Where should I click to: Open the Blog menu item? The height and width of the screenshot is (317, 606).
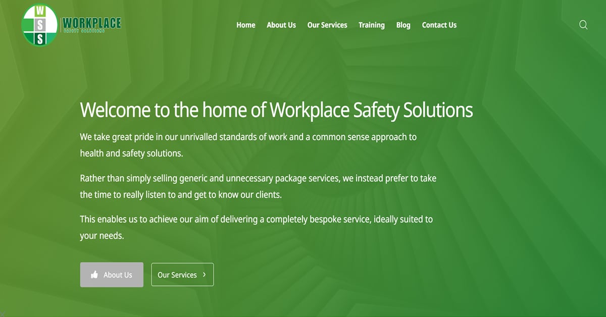403,25
